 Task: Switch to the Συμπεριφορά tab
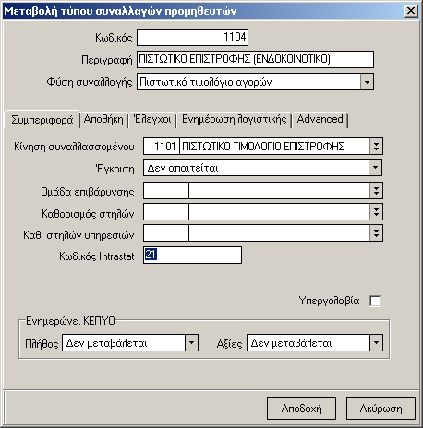point(42,120)
